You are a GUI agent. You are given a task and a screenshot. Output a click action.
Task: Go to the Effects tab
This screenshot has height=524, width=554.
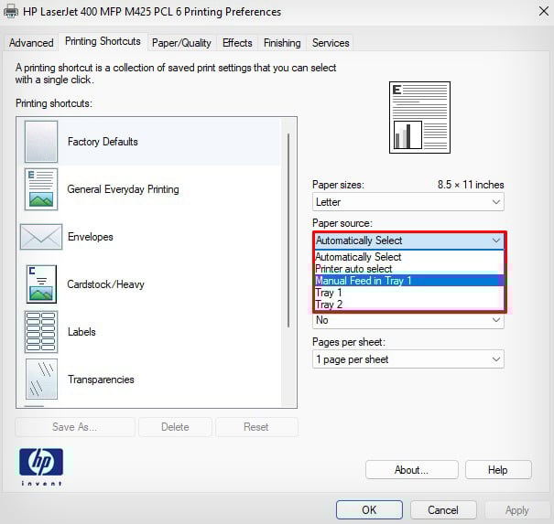pyautogui.click(x=237, y=43)
